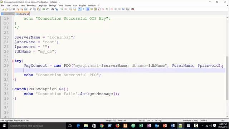This screenshot has width=229, height=129.
Task: Click the Close document toolbar icon
Action: tap(18, 9)
